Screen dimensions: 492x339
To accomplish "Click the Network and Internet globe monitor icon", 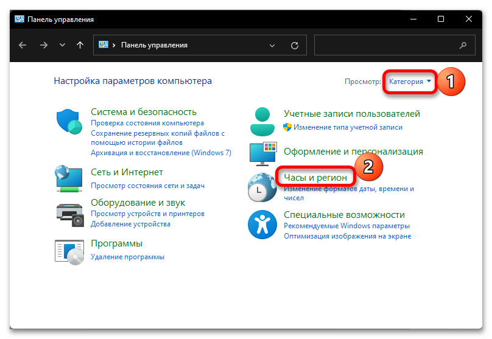I will pyautogui.click(x=69, y=179).
